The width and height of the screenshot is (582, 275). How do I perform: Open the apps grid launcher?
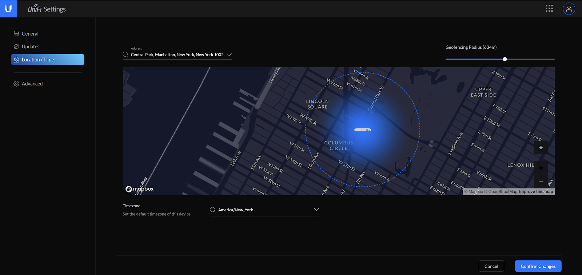[x=549, y=8]
